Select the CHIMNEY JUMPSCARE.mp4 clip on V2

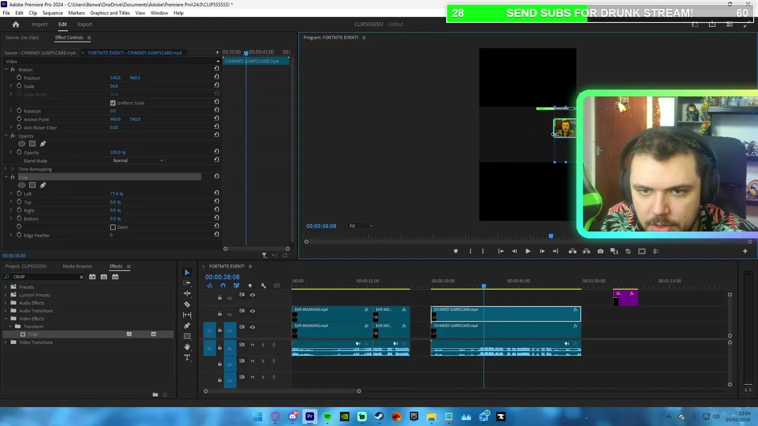506,314
